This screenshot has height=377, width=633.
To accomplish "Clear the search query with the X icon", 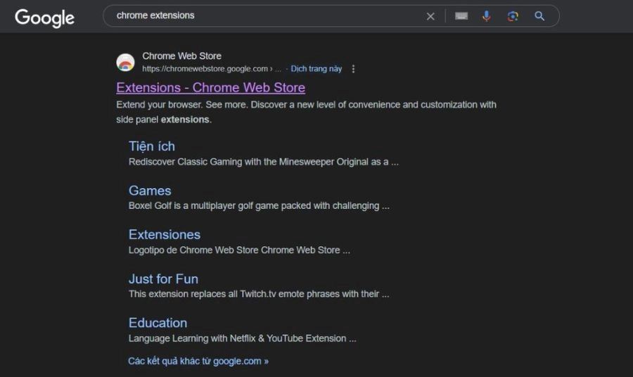I will [x=430, y=16].
